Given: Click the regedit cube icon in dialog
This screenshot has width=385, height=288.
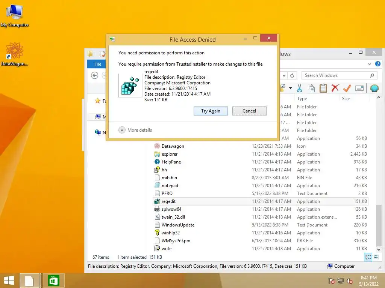Looking at the screenshot, I should (x=130, y=85).
